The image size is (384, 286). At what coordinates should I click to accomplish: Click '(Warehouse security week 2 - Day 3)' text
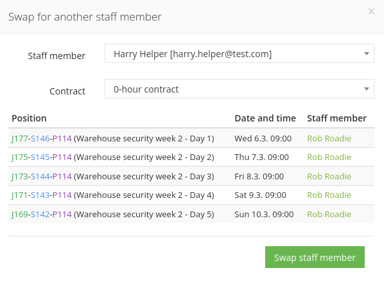(x=144, y=177)
